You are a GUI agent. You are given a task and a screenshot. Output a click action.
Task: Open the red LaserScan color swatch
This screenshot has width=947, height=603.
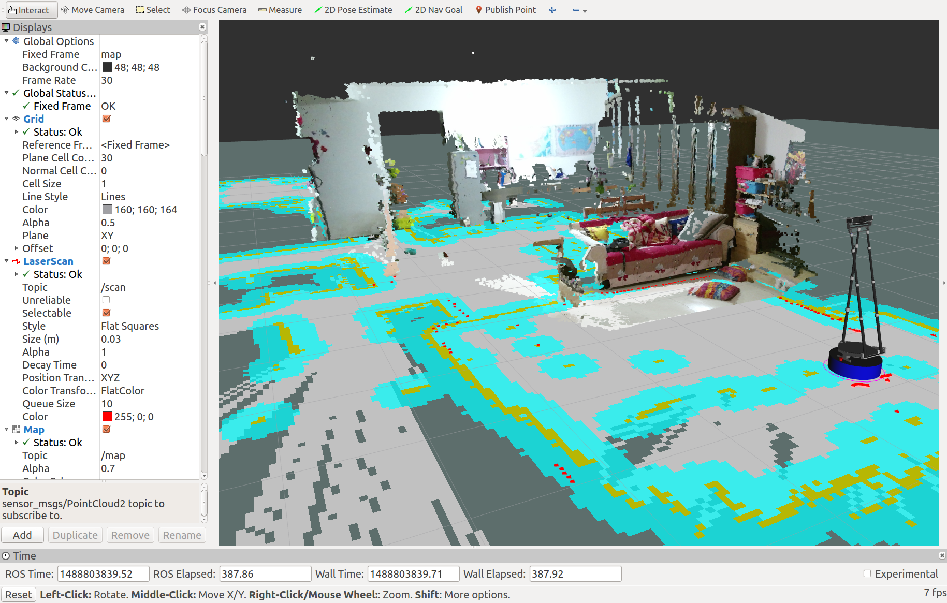coord(107,417)
